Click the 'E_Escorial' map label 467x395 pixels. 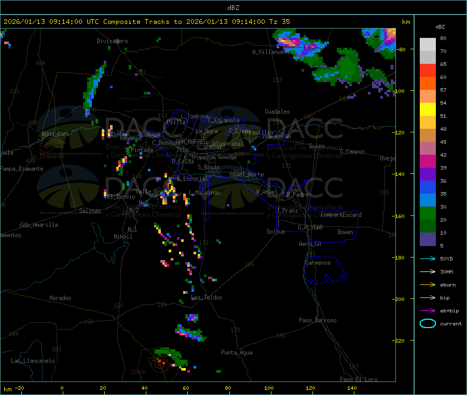tap(193, 179)
